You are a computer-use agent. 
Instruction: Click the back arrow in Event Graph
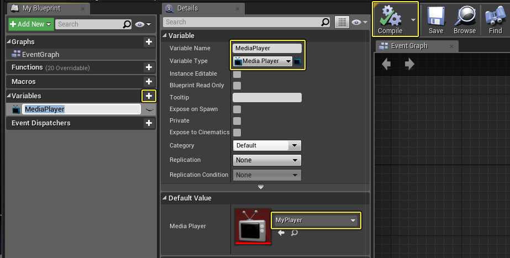point(386,65)
